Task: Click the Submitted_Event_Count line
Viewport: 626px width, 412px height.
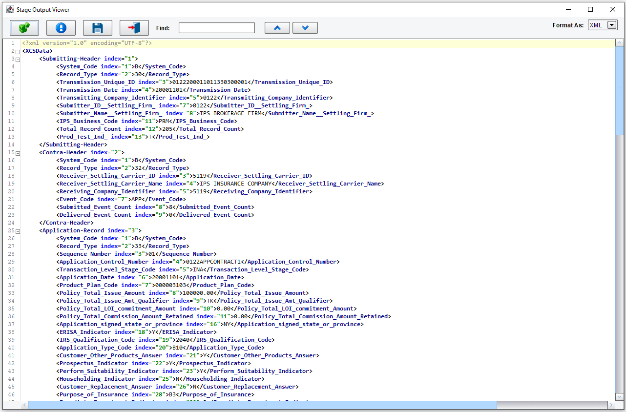Action: coord(155,207)
